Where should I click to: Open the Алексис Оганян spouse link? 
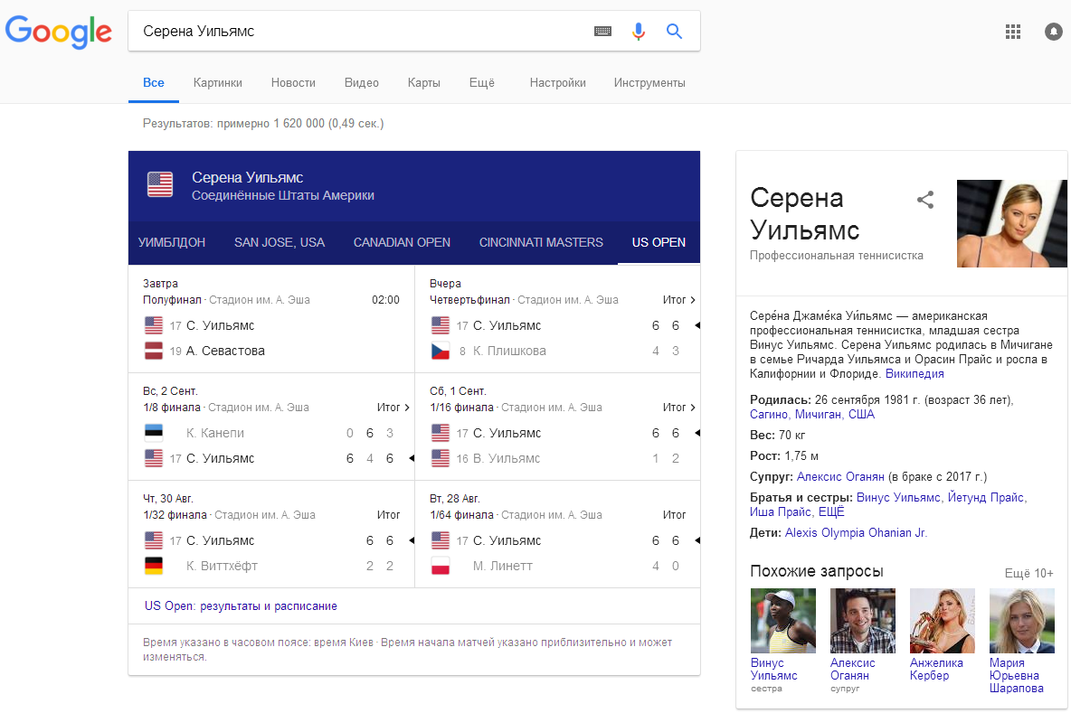840,477
